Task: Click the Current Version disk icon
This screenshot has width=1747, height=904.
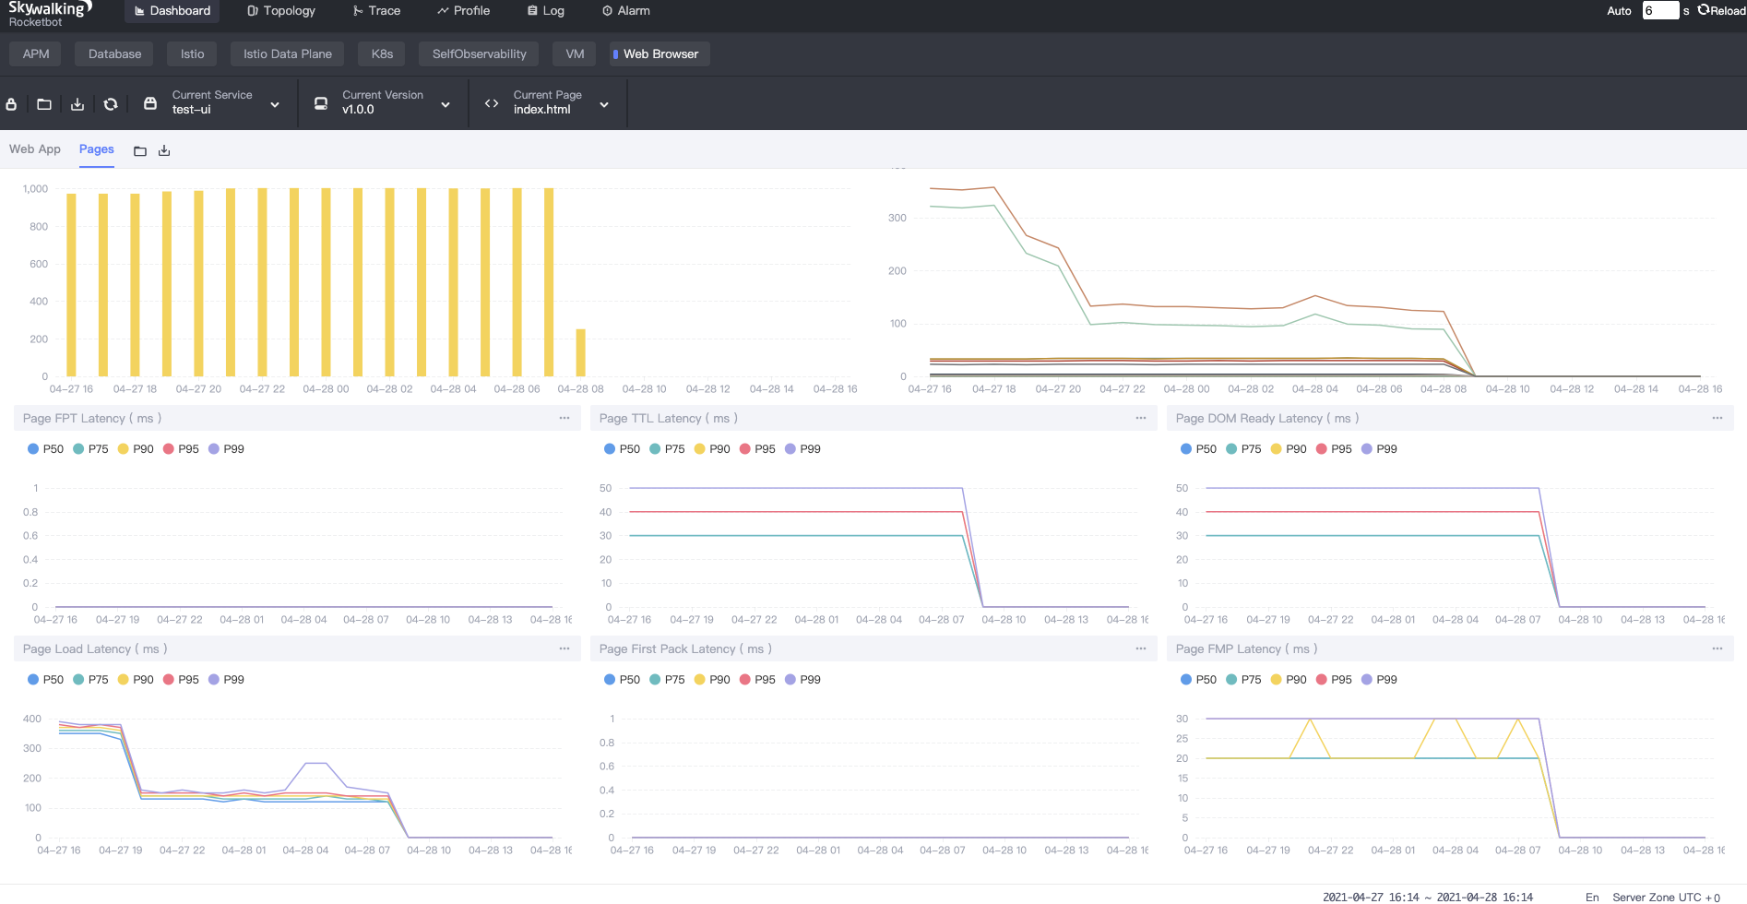Action: click(x=321, y=103)
